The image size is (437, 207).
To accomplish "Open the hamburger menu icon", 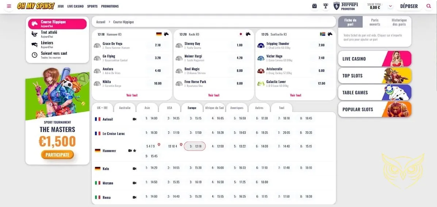I will pyautogui.click(x=9, y=6).
